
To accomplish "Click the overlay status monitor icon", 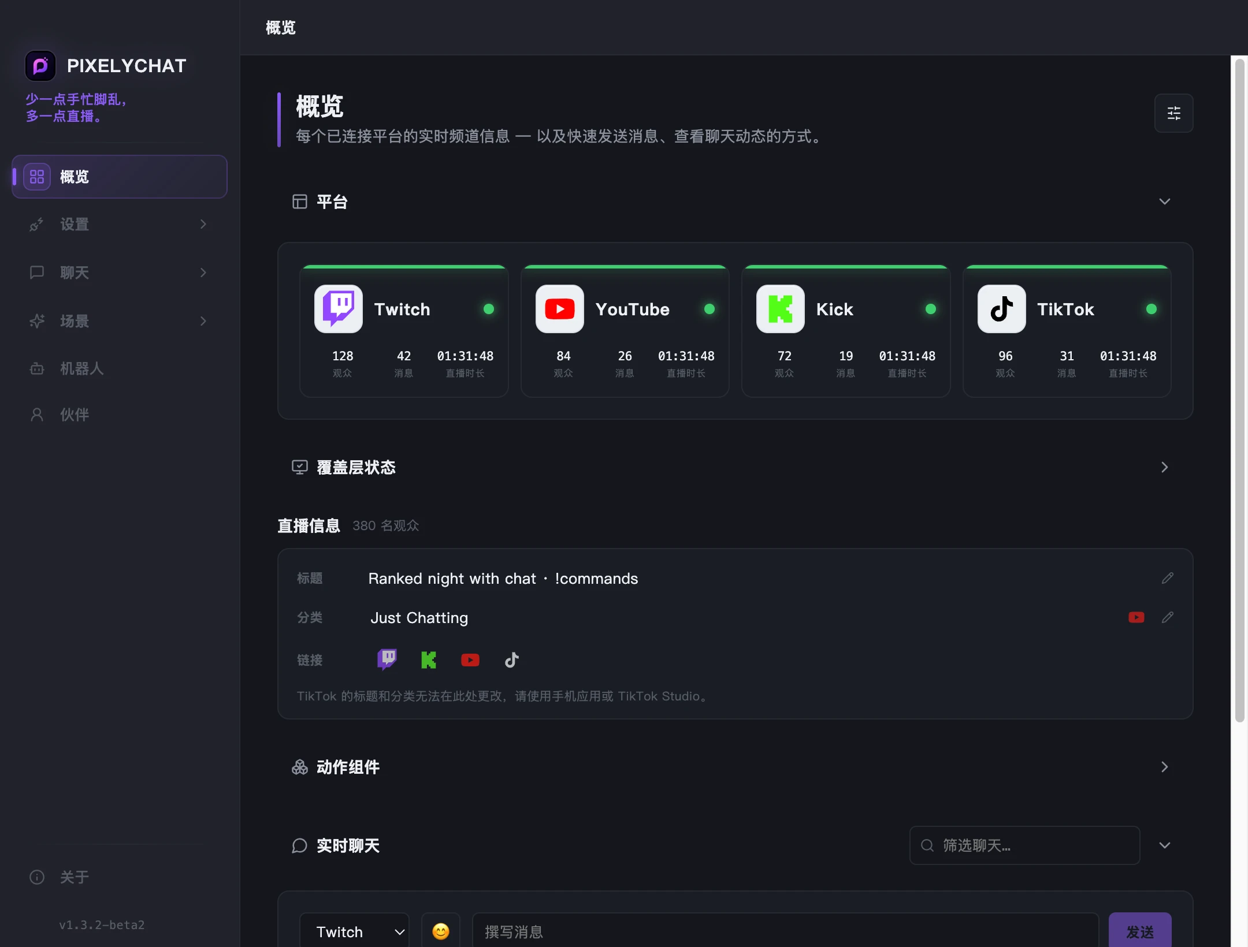I will [x=299, y=467].
